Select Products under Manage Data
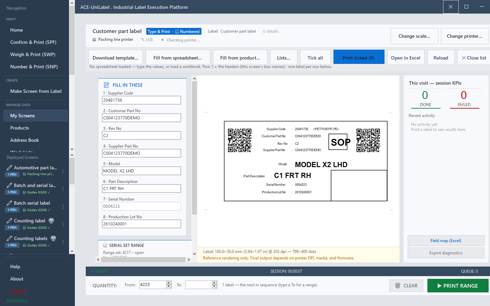The width and height of the screenshot is (490, 306). tap(36, 128)
